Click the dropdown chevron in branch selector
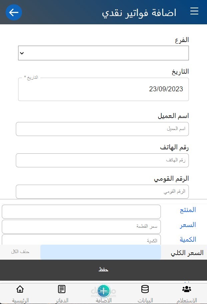The image size is (207, 304). point(22,53)
